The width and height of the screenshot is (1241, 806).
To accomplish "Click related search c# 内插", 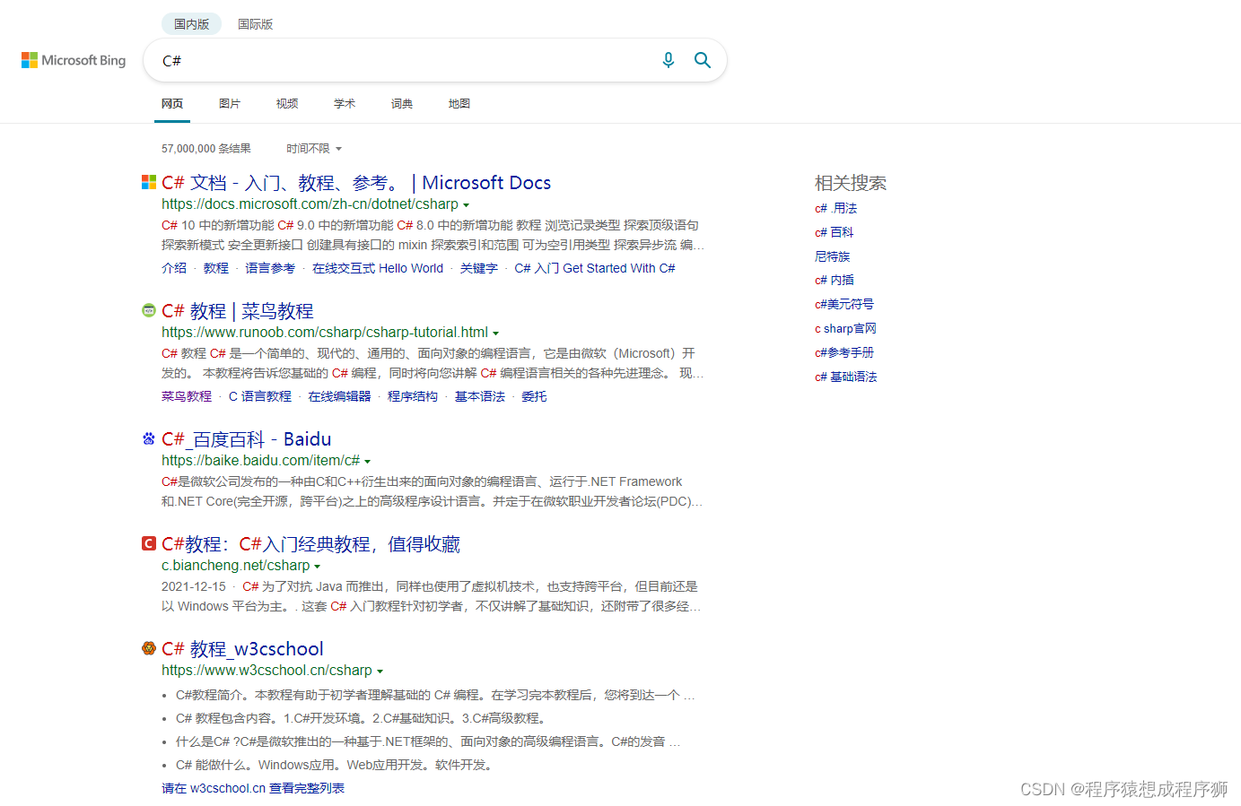I will coord(835,280).
